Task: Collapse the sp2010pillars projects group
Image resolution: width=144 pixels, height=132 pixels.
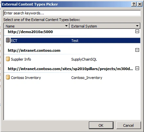Action: tap(137, 68)
